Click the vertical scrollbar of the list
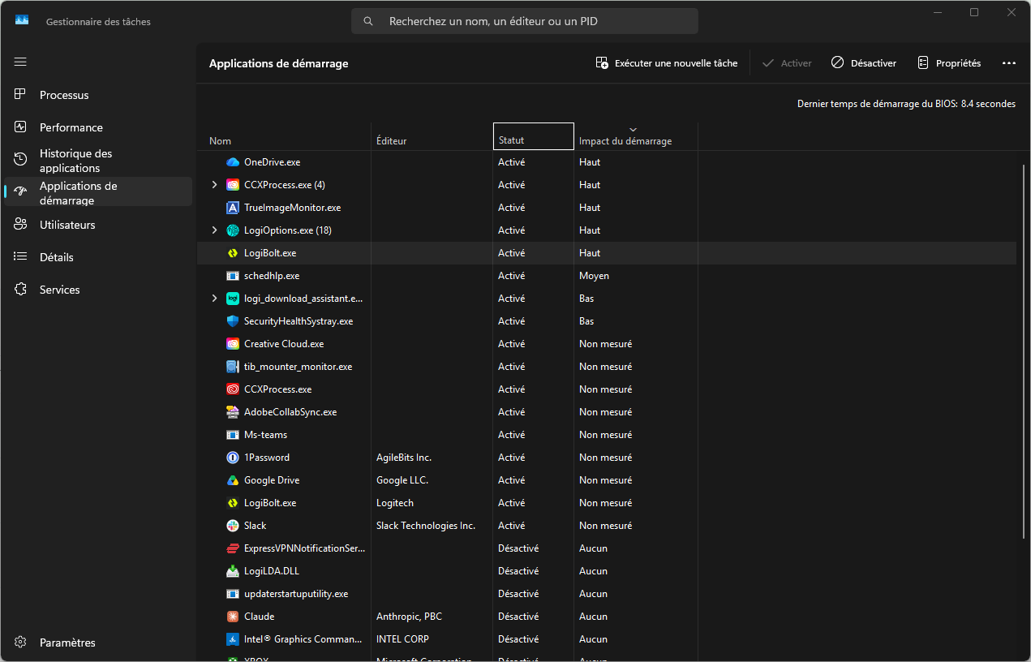 tap(1023, 350)
